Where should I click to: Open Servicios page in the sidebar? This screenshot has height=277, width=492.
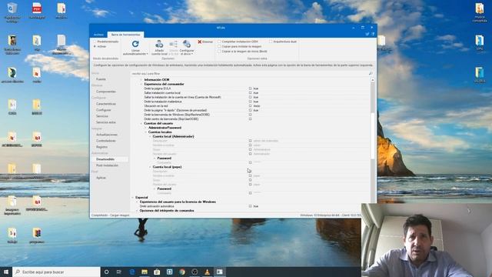[x=102, y=116]
